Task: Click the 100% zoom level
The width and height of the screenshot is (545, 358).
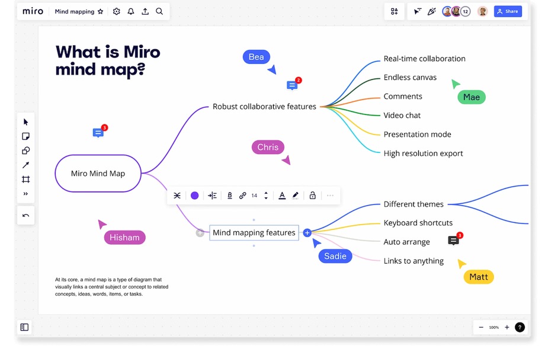Action: click(494, 327)
